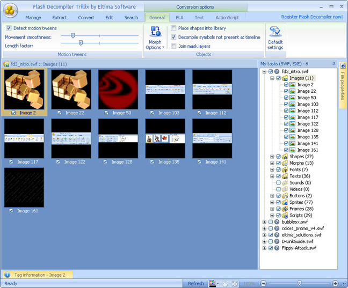Expand bubblesx.swf in task tree

coord(264,221)
